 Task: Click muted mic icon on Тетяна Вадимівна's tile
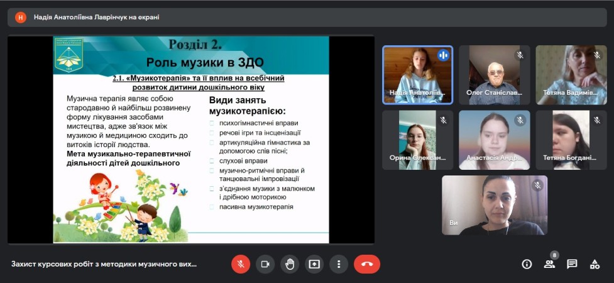coord(597,55)
